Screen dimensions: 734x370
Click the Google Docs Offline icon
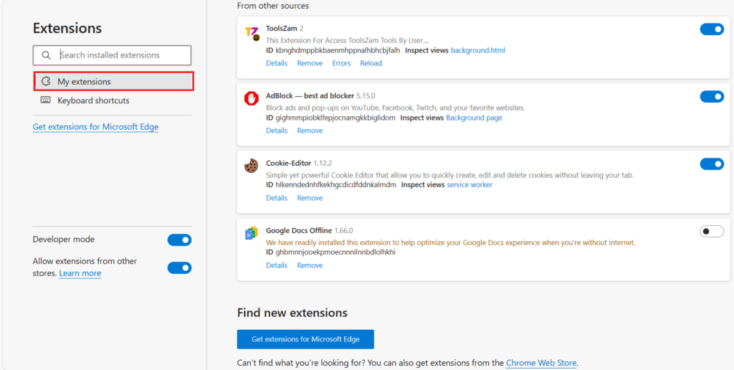(x=252, y=233)
